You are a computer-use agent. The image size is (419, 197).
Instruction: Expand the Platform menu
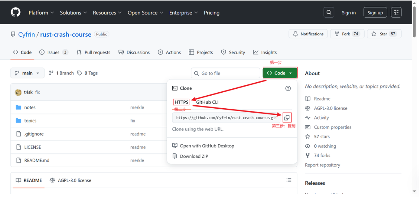[x=41, y=13]
